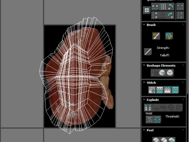Click the Brush rollout grip handle
The image size is (189, 142).
click(183, 24)
